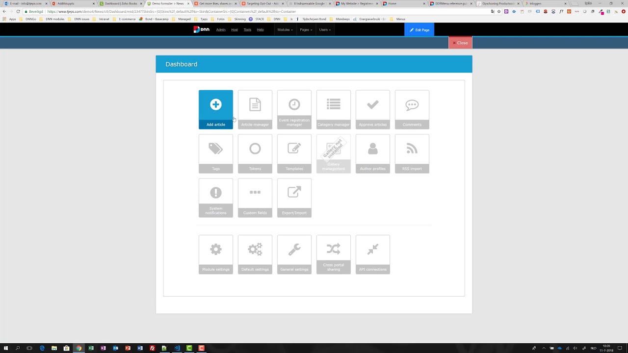628x353 pixels.
Task: Open the RSS import tile
Action: tap(412, 154)
